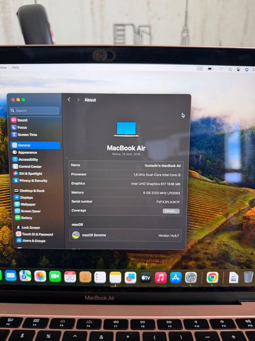Open Wallpaper settings
Image resolution: width=255 pixels, height=341 pixels.
[x=25, y=204]
